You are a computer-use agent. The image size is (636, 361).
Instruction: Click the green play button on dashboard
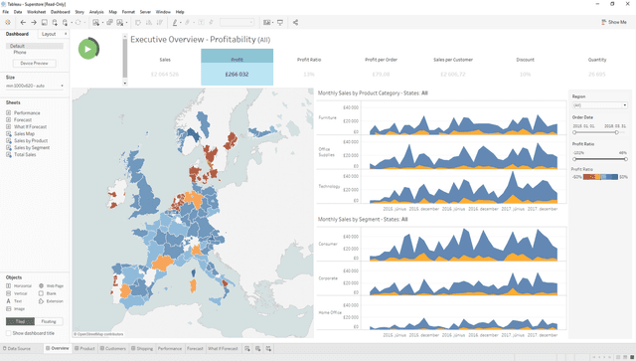87,49
